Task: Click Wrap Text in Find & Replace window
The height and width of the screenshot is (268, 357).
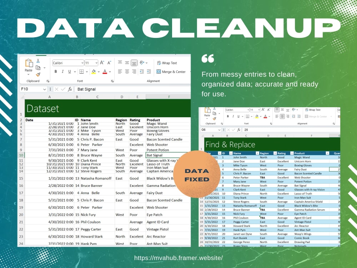Action: pos(313,110)
